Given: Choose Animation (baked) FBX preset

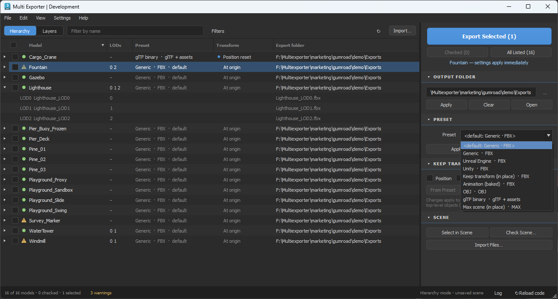Looking at the screenshot, I should pyautogui.click(x=506, y=184).
